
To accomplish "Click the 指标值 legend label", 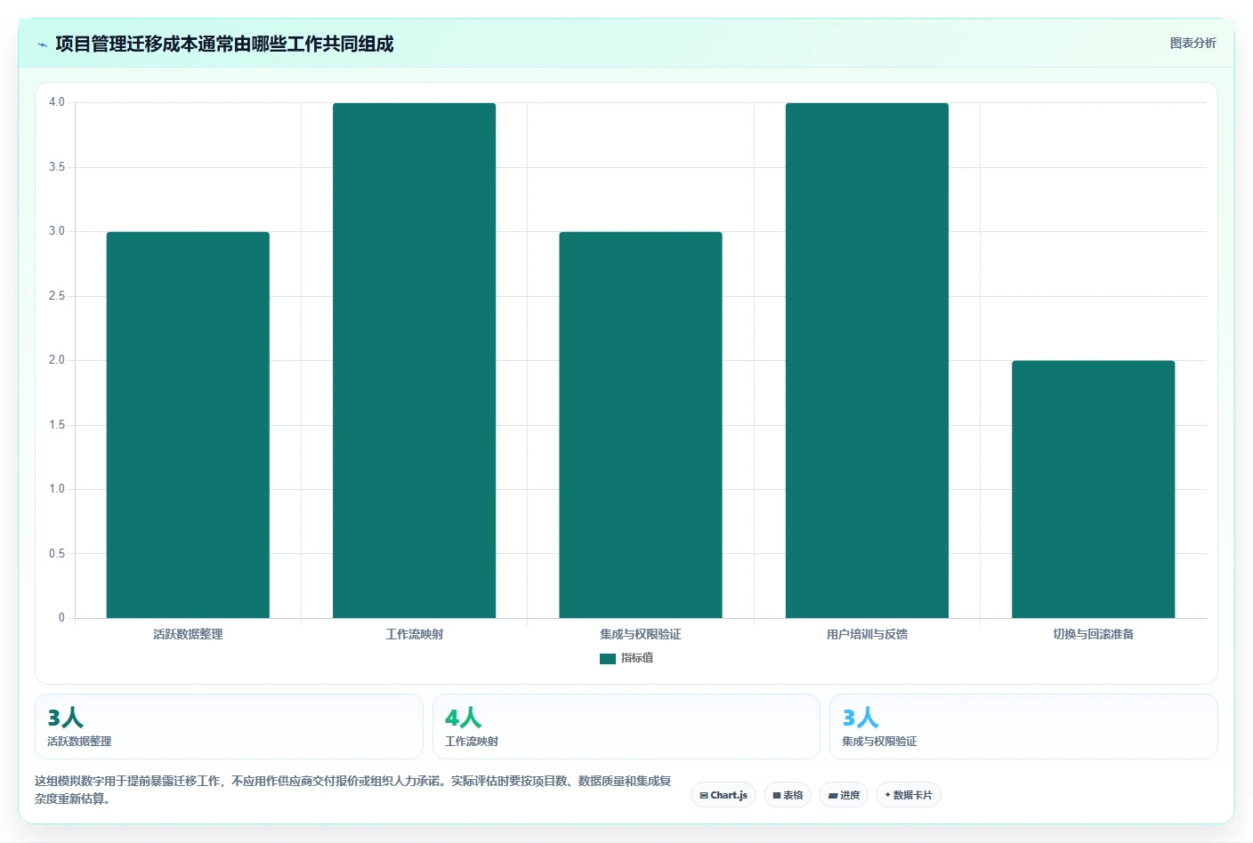I will (637, 658).
